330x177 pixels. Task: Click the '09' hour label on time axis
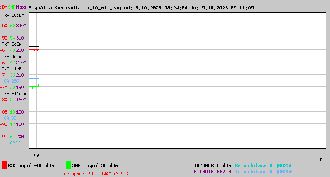pos(36,155)
